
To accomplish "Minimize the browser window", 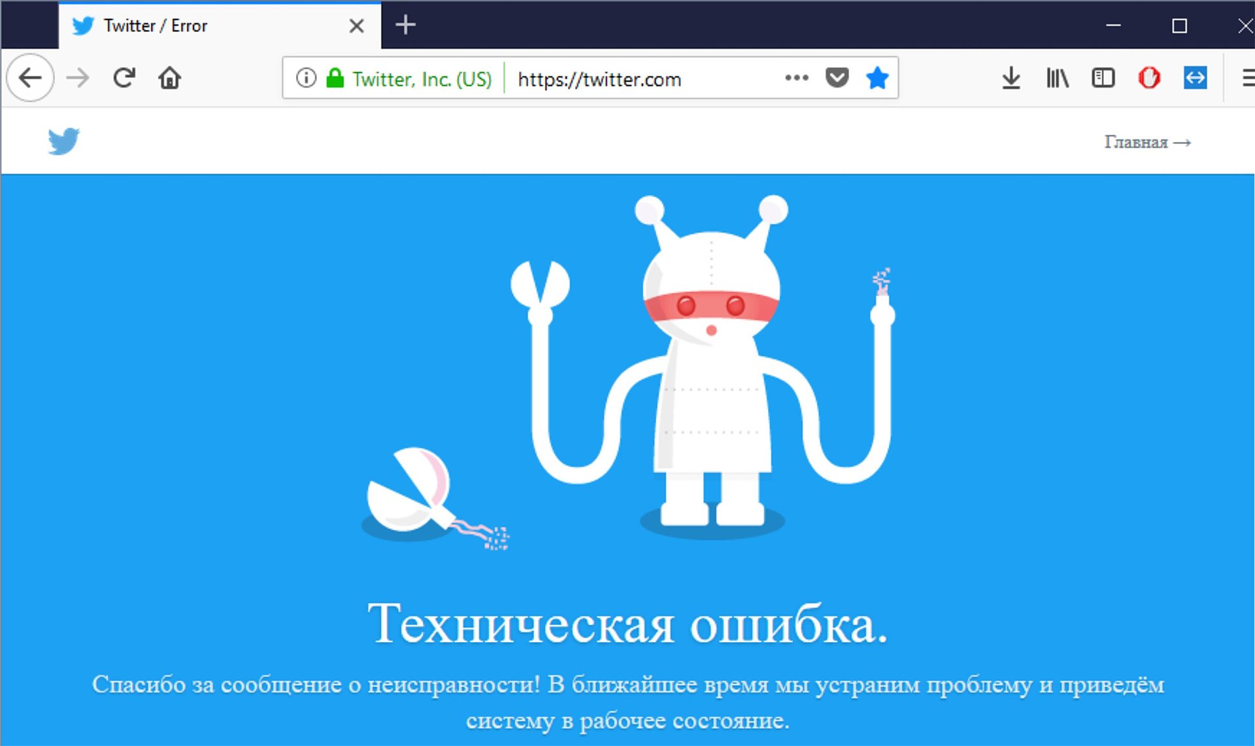I will pyautogui.click(x=1113, y=25).
